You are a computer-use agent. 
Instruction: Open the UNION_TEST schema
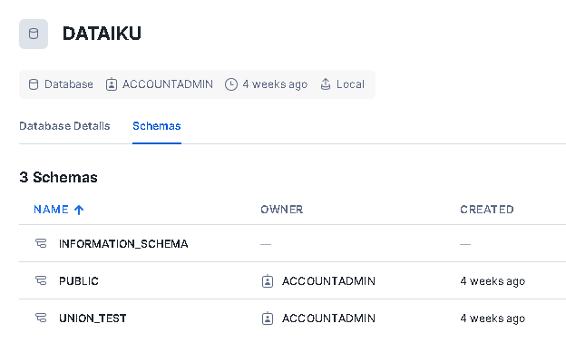tap(93, 319)
